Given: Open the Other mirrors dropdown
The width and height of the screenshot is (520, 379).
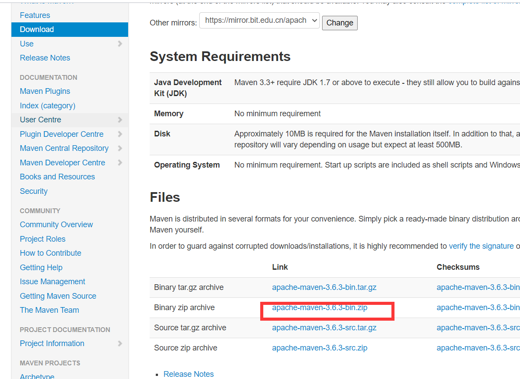Looking at the screenshot, I should pyautogui.click(x=259, y=21).
